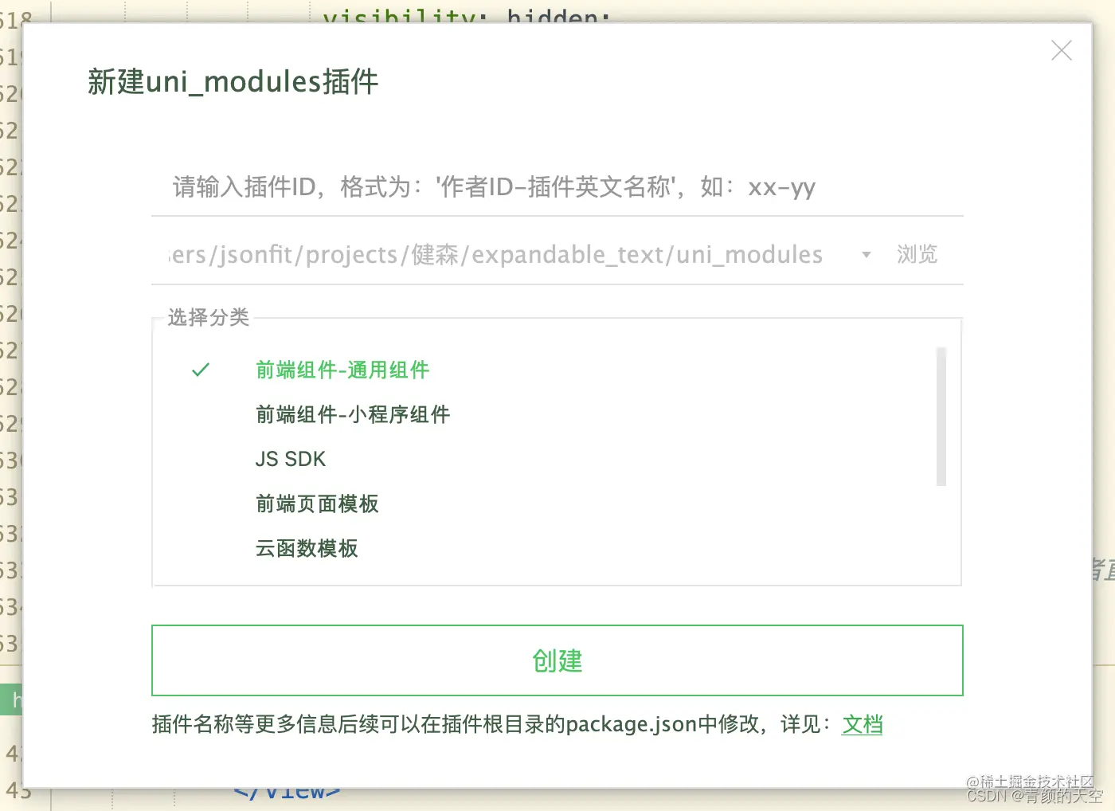This screenshot has width=1115, height=811.
Task: Select 前端组件-通用组件 category
Action: tap(342, 370)
